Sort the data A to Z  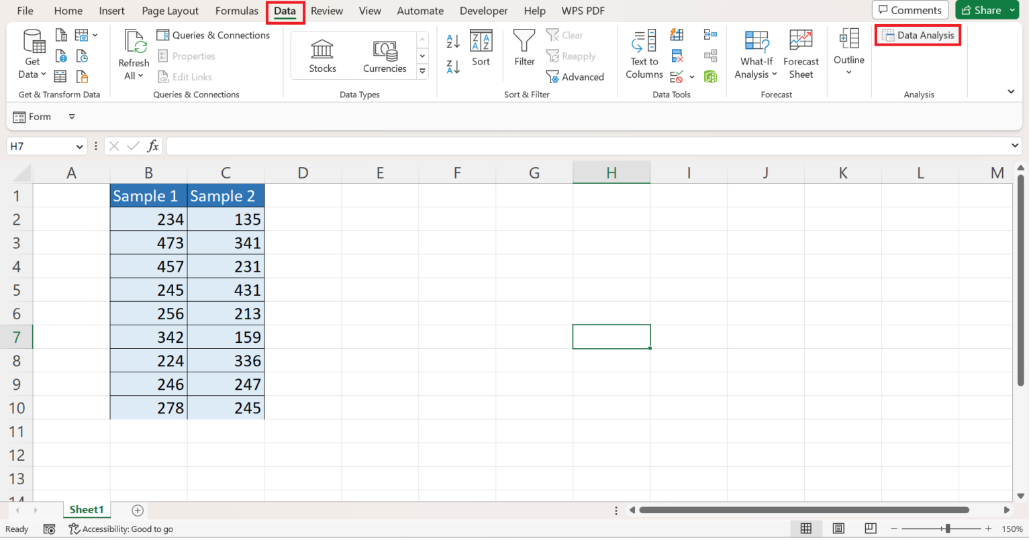pos(452,42)
